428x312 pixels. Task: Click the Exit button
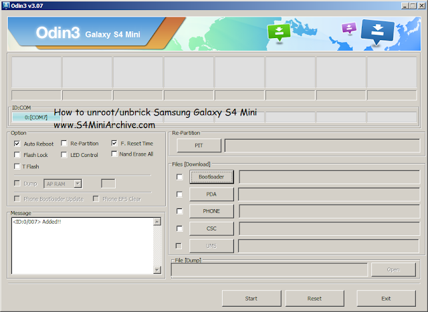(387, 299)
